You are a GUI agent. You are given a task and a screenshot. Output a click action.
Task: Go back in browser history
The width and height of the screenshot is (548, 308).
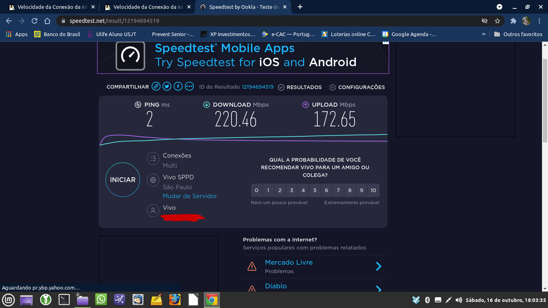click(9, 21)
